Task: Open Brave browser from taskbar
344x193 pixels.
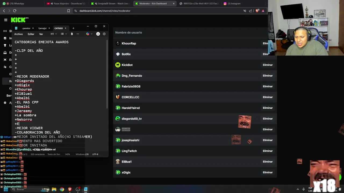Action: (70, 189)
